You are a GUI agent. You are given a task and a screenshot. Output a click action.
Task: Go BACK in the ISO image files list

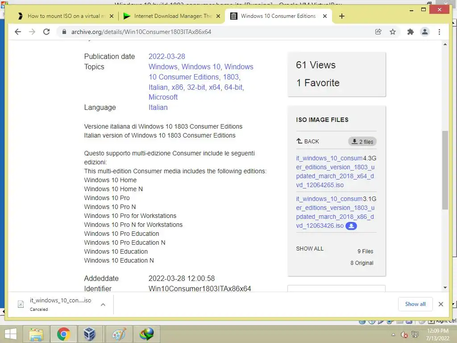(308, 142)
